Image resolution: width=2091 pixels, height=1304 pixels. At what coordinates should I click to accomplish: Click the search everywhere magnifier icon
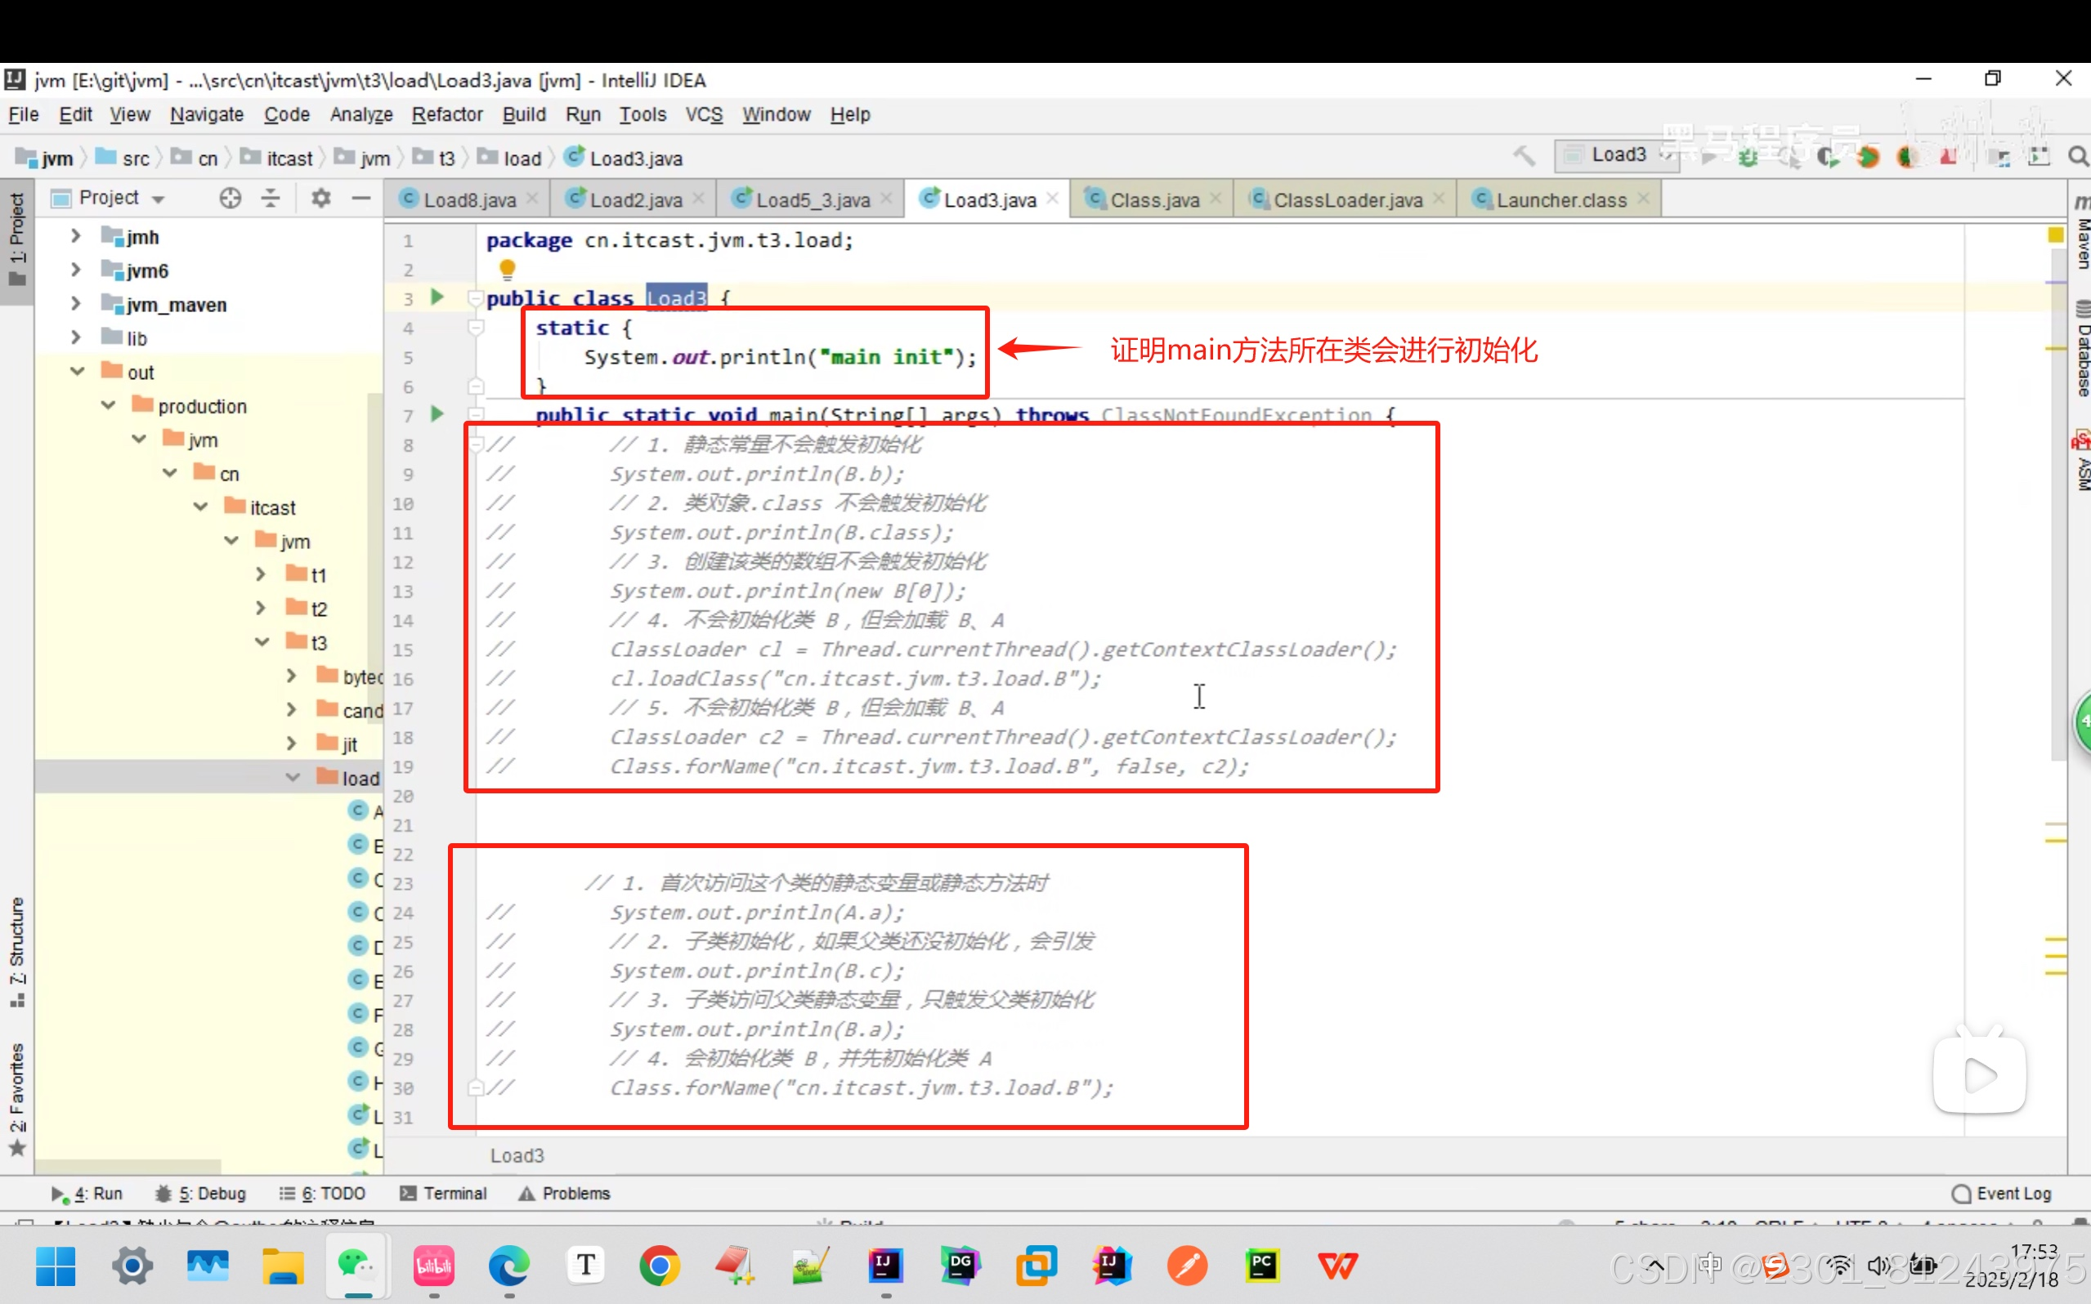pyautogui.click(x=2077, y=156)
